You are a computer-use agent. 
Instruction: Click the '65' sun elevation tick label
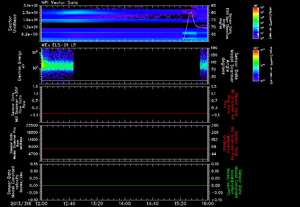point(214,34)
